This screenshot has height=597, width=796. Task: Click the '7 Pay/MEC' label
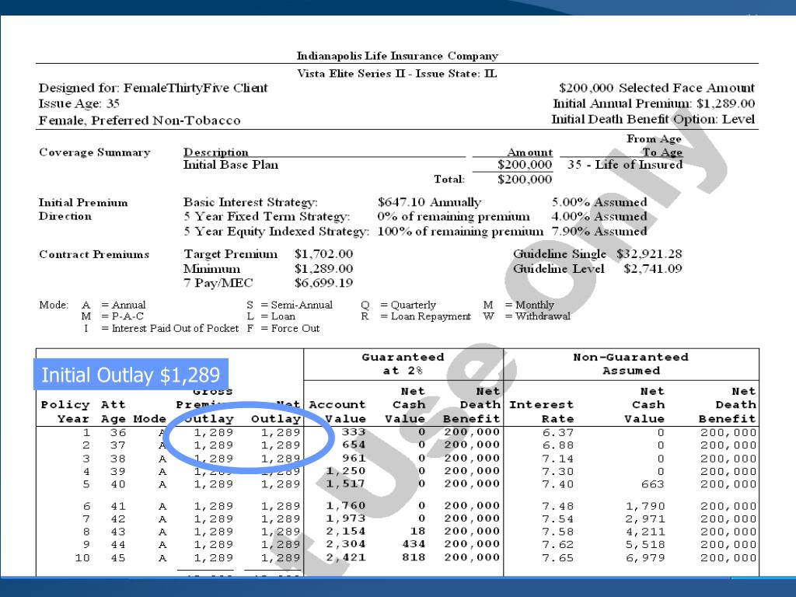tap(218, 283)
